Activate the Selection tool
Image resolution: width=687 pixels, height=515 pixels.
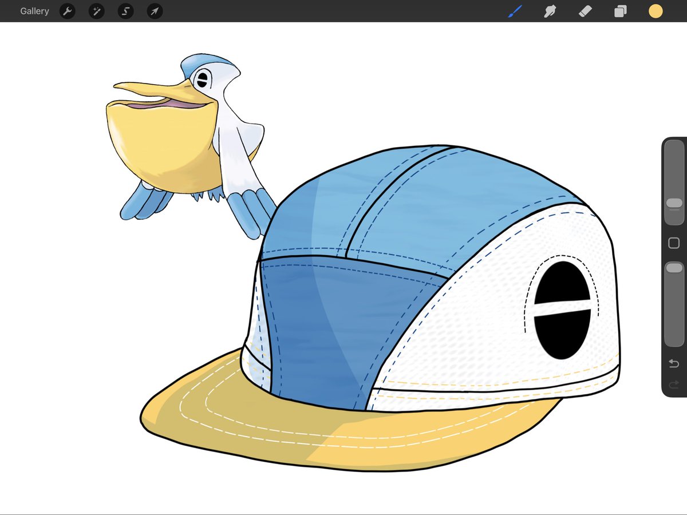[x=125, y=11]
